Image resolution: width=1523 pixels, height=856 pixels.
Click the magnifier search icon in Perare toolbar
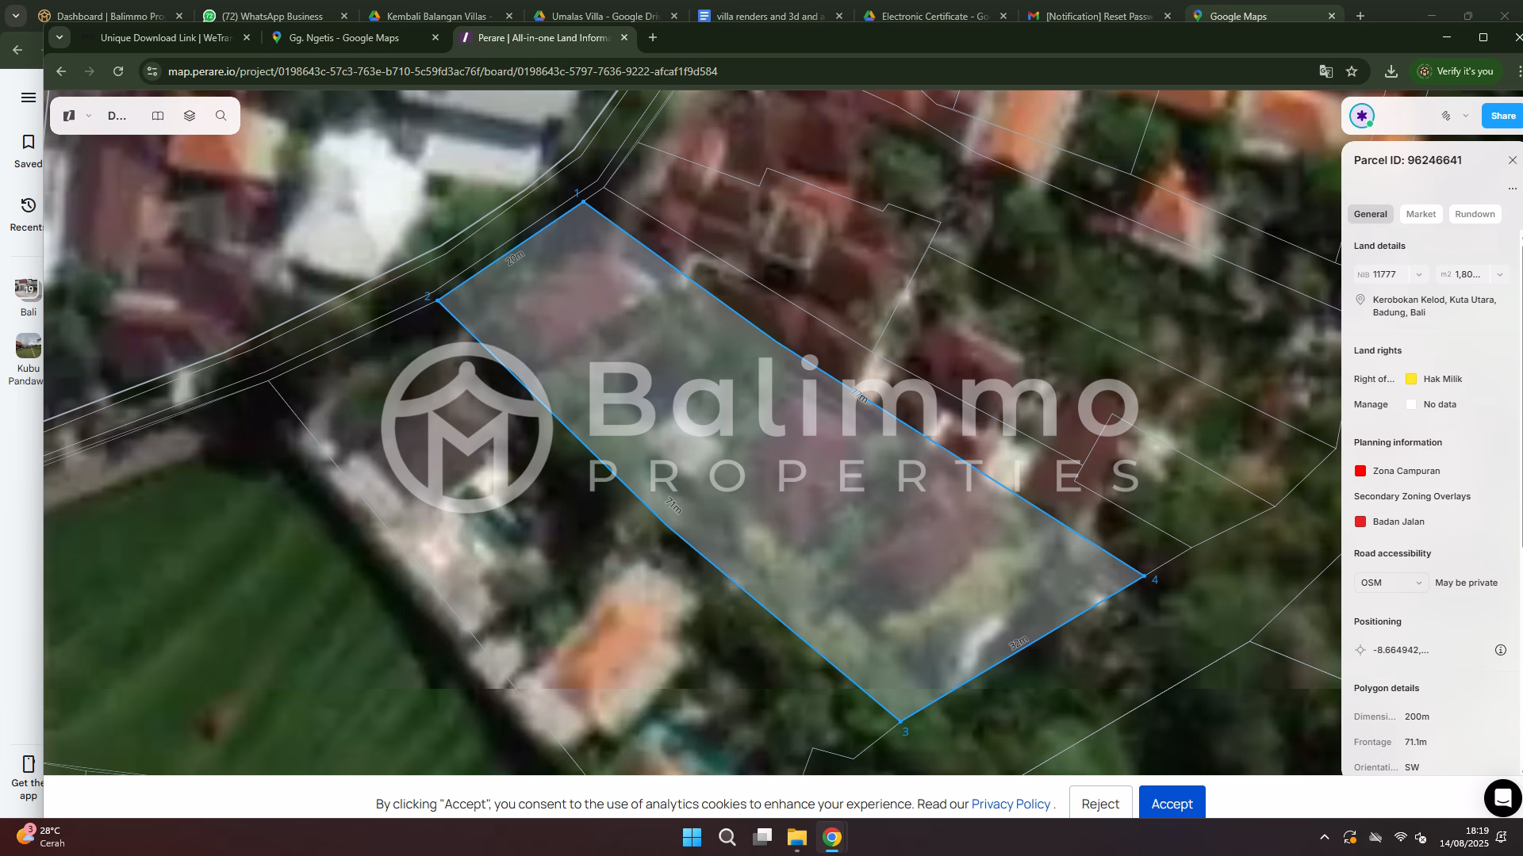[221, 116]
